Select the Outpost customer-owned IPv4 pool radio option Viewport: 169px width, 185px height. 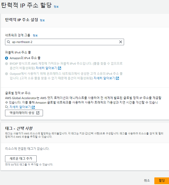[7, 74]
